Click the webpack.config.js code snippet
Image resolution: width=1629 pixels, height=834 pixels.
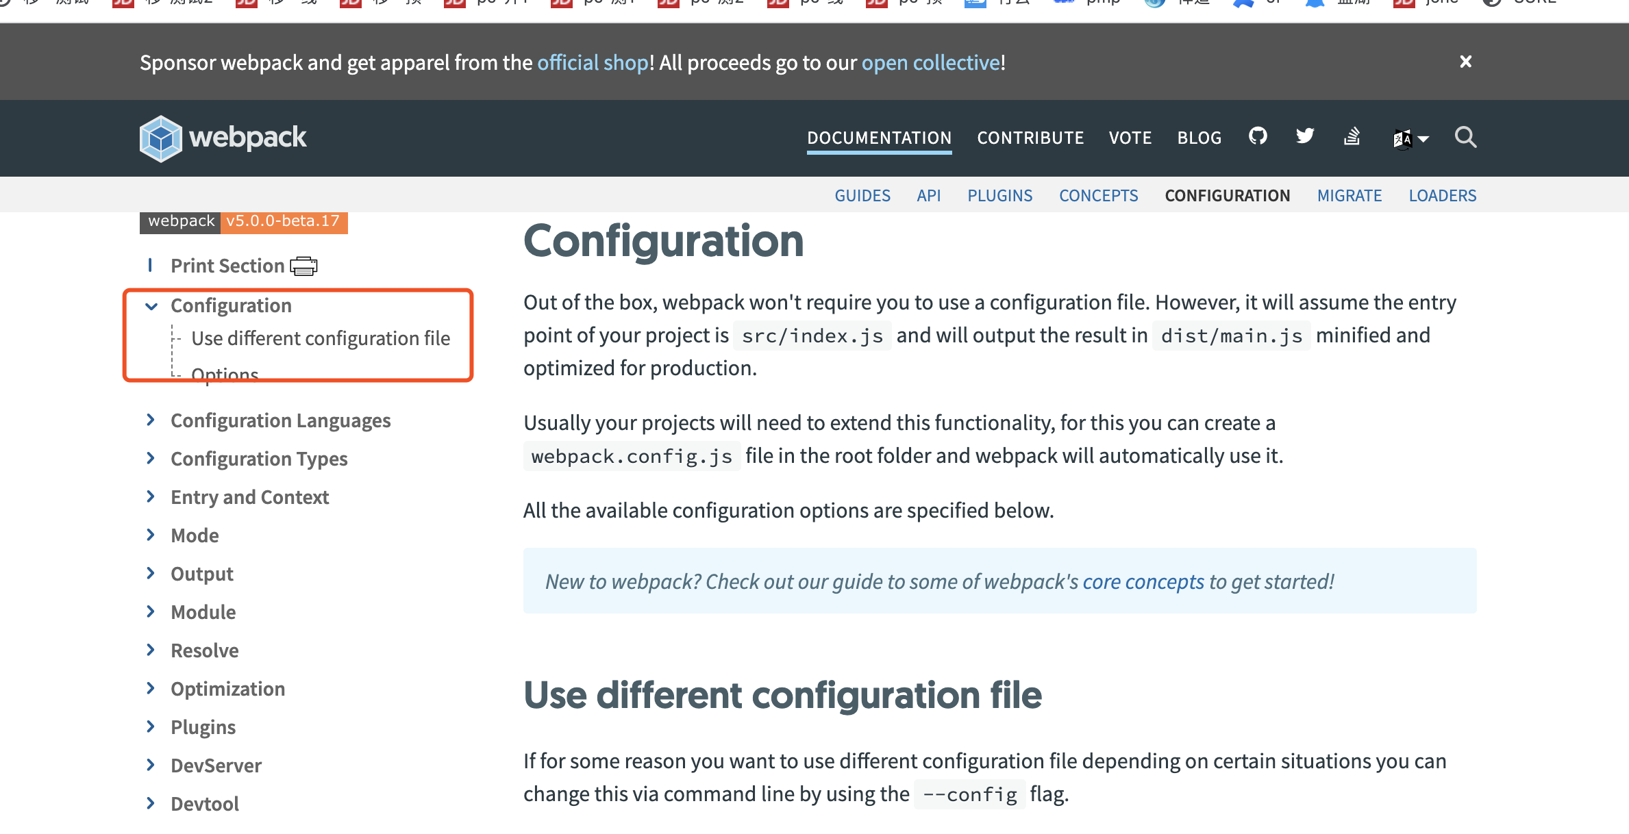[632, 456]
